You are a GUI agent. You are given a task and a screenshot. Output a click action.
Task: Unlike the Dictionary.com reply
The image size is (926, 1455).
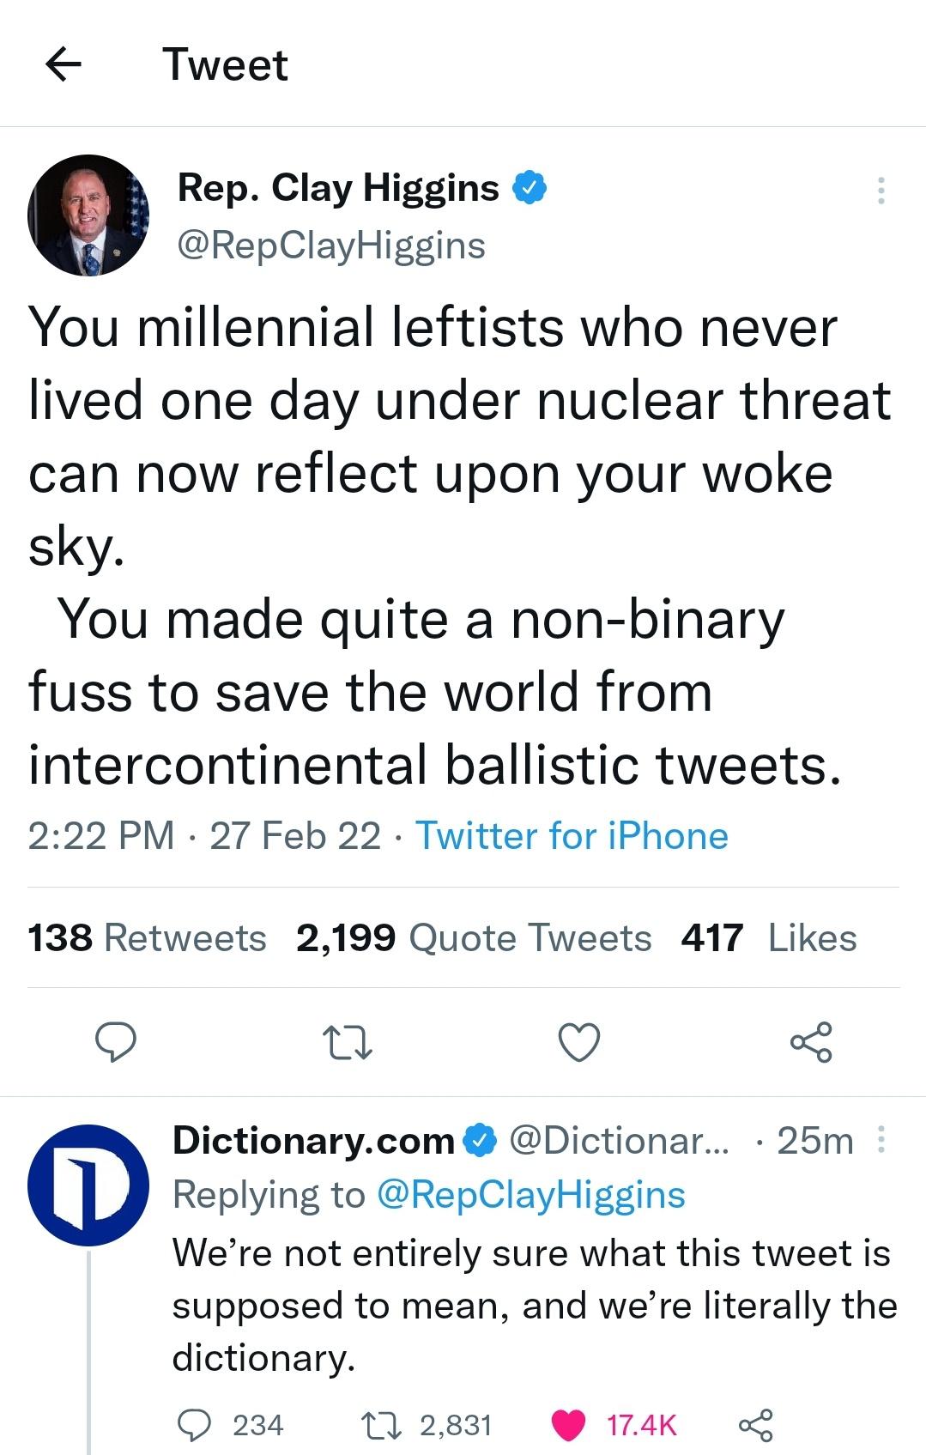coord(567,1425)
